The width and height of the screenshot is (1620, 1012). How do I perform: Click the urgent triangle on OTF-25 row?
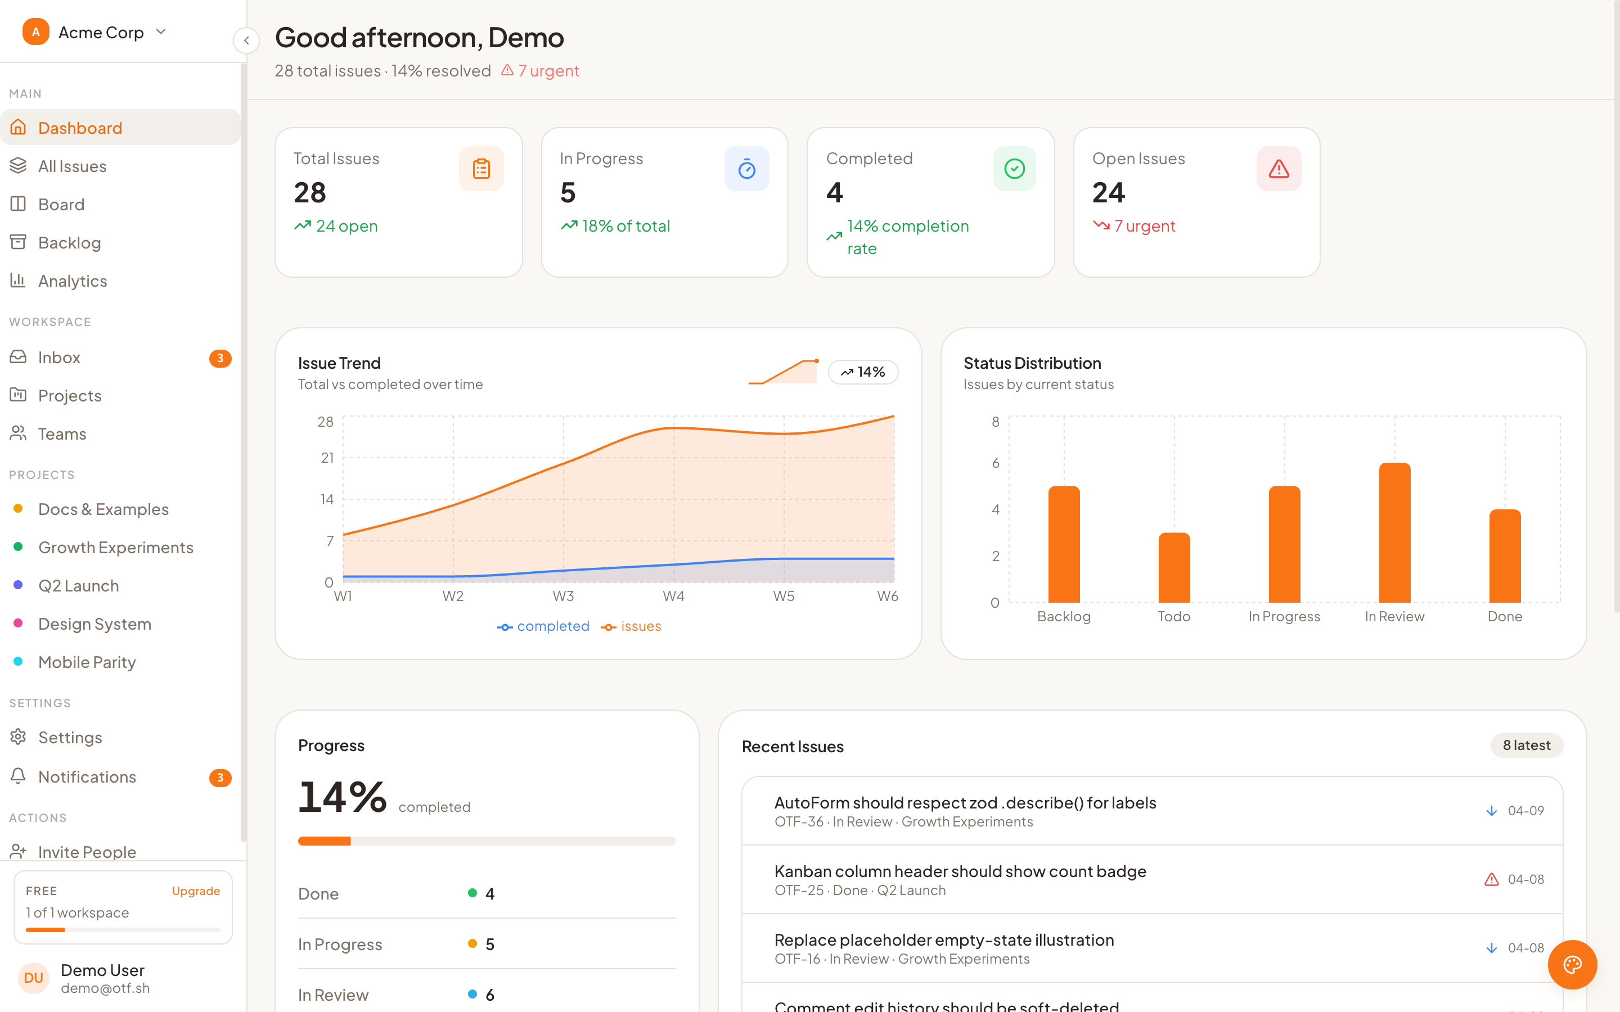click(1492, 879)
